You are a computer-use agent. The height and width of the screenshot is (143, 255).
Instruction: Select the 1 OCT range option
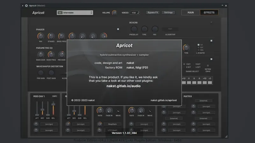[x=184, y=64]
